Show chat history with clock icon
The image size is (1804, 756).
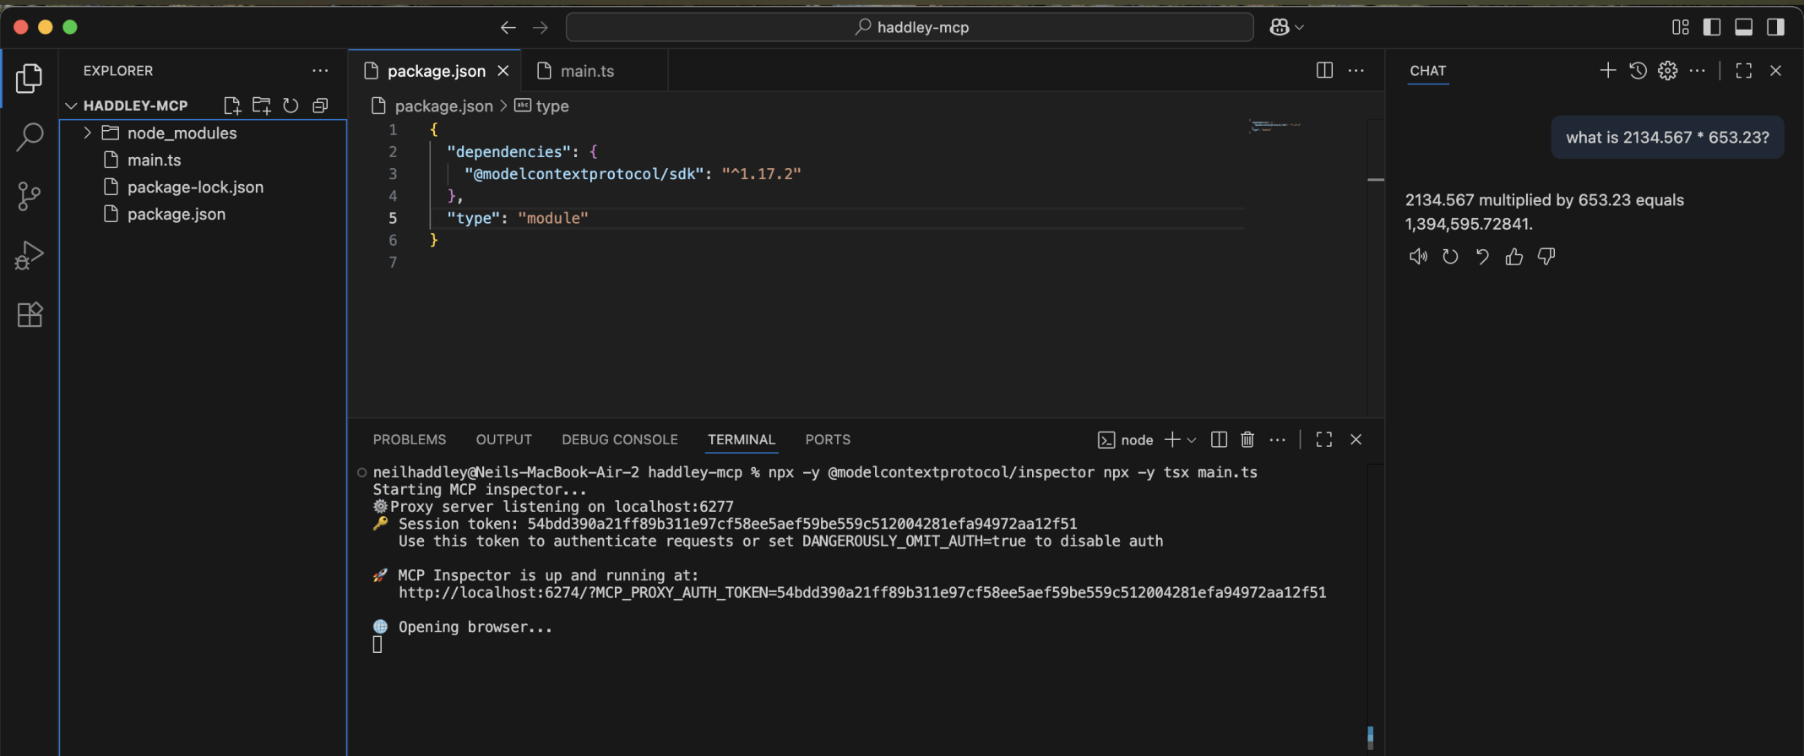click(1638, 71)
